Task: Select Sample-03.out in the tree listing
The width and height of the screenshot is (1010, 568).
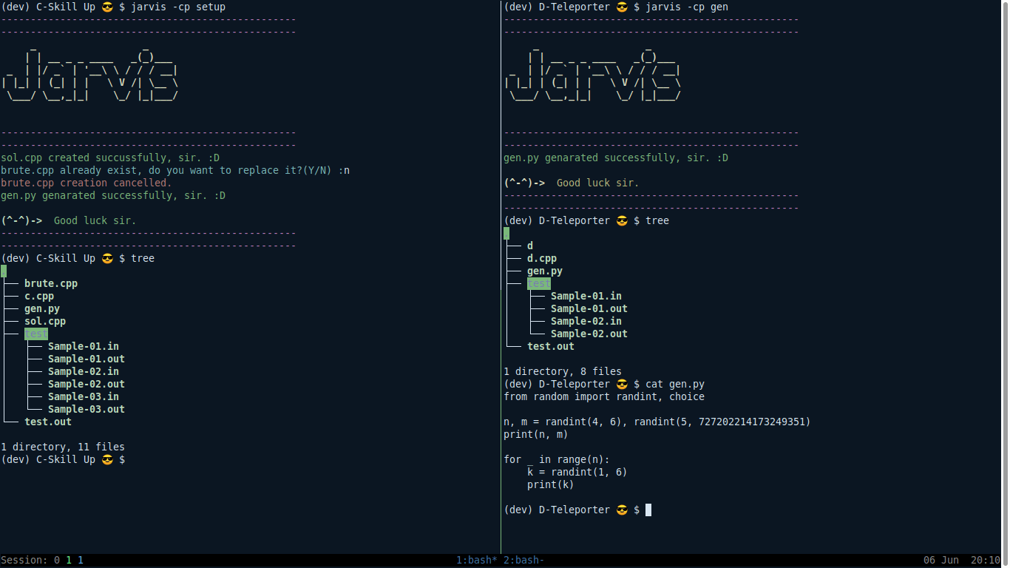Action: (x=87, y=409)
